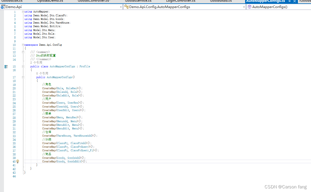Image resolution: width=311 pixels, height=192 pixels.
Task: Switch to the GoodsController.cs tab
Action: point(94,1)
